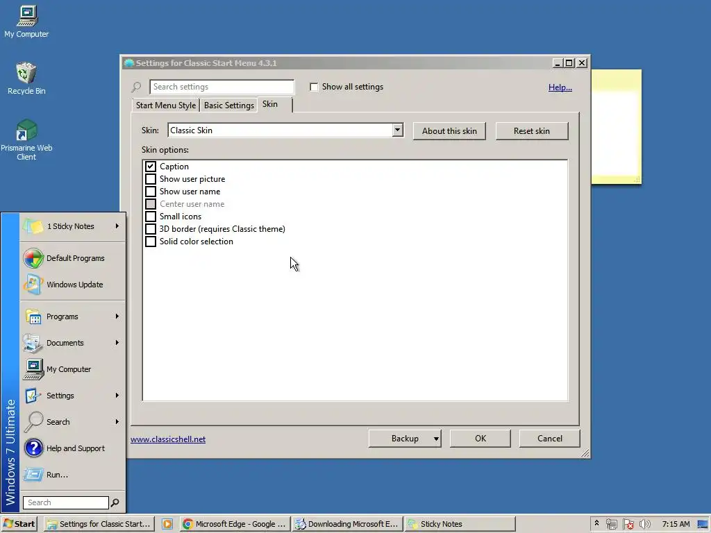The image size is (711, 533).
Task: Click the Action Center flag tray icon
Action: [628, 524]
